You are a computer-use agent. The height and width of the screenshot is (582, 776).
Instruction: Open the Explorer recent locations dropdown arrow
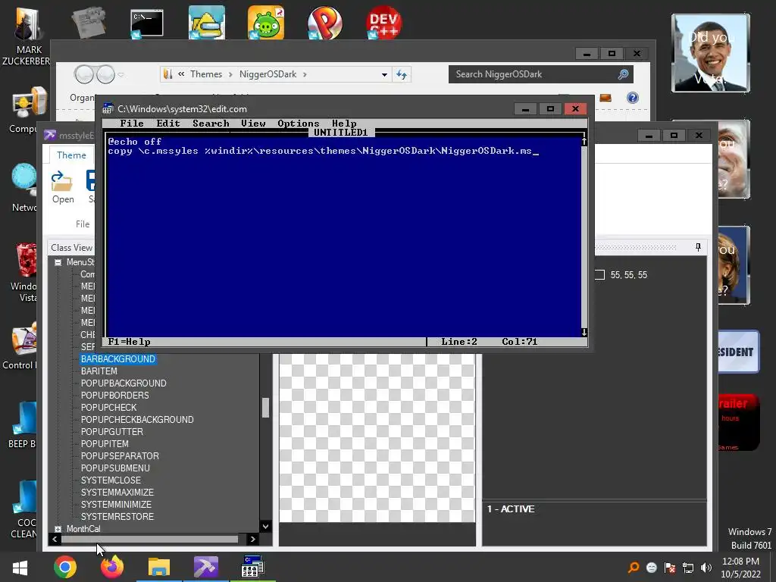pos(120,75)
